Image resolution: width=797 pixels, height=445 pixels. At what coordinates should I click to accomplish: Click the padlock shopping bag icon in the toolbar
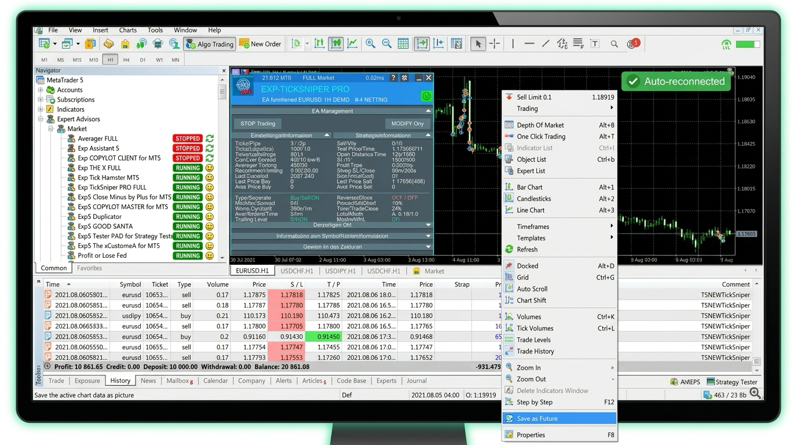pos(125,43)
